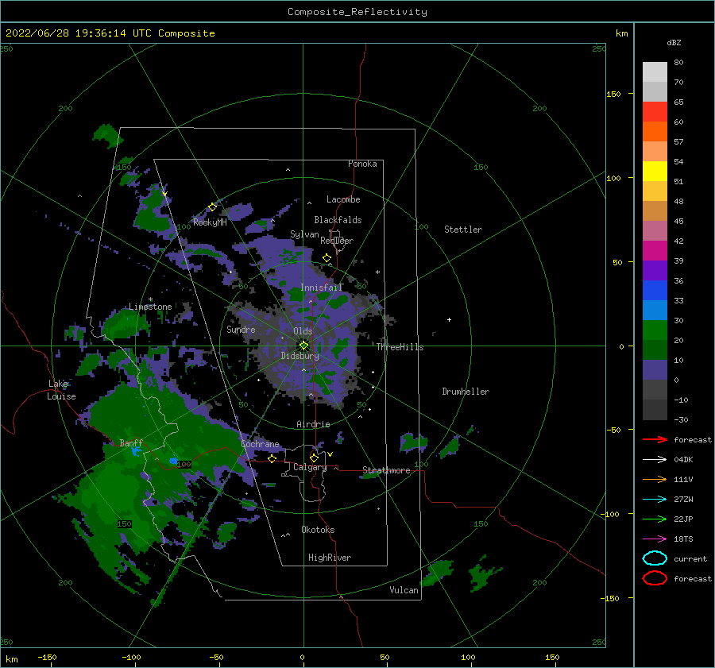
Task: Click the red forecast arrow in legend
Action: (x=655, y=439)
